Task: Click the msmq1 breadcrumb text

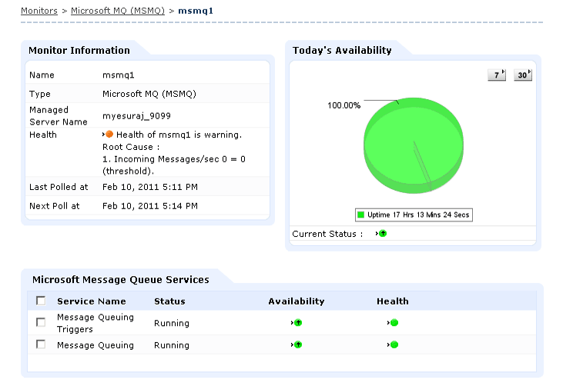Action: point(196,11)
